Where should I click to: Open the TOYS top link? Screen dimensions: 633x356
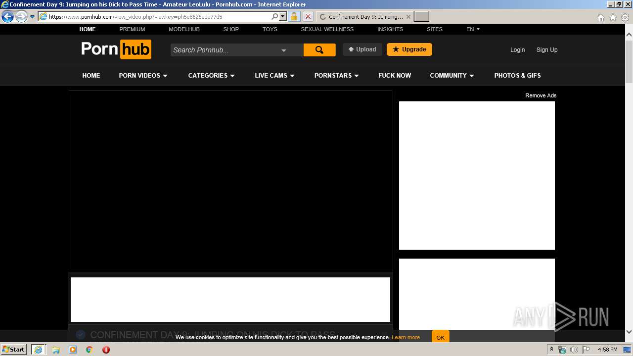click(x=270, y=29)
